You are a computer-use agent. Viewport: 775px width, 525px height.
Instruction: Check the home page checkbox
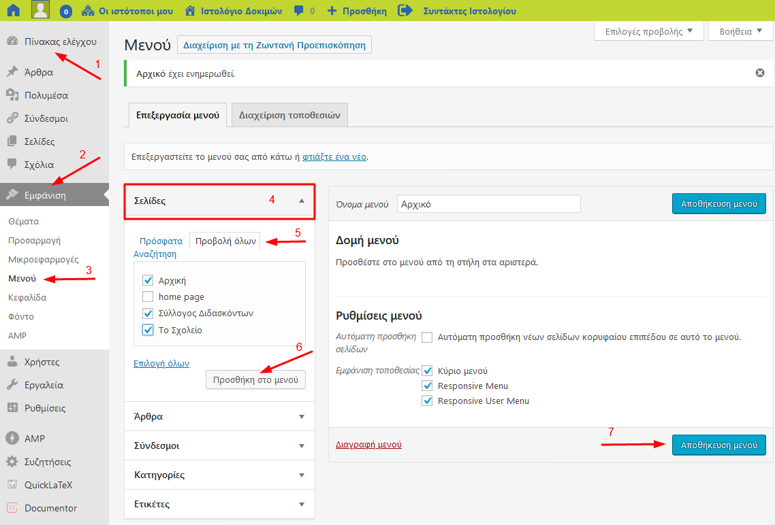point(148,297)
